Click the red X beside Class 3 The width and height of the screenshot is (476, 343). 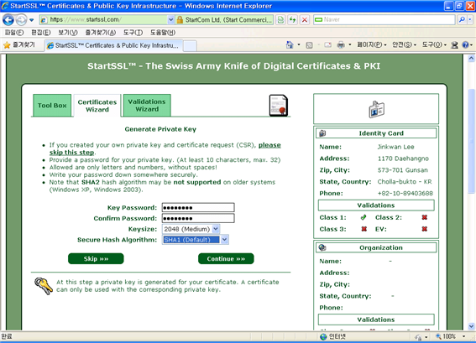click(x=364, y=229)
